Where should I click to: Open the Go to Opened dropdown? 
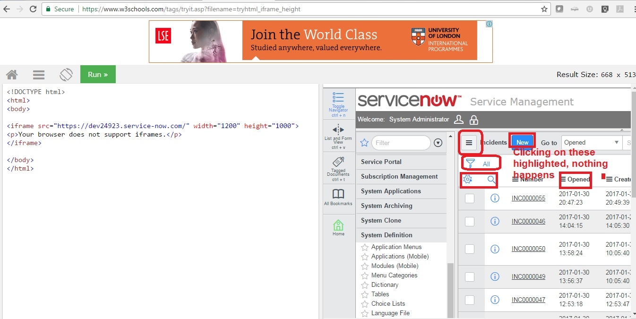tap(591, 142)
